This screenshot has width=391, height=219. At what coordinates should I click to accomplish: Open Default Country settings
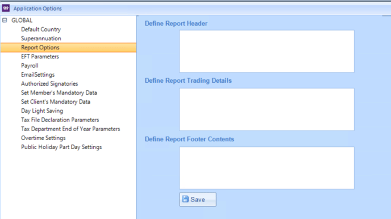coord(41,30)
